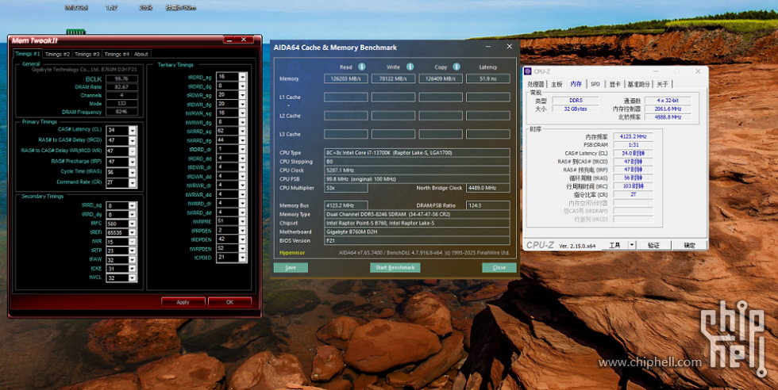Screen dimensions: 778x390
Task: Click the Memory Type field in AIDA64
Action: coord(418,214)
